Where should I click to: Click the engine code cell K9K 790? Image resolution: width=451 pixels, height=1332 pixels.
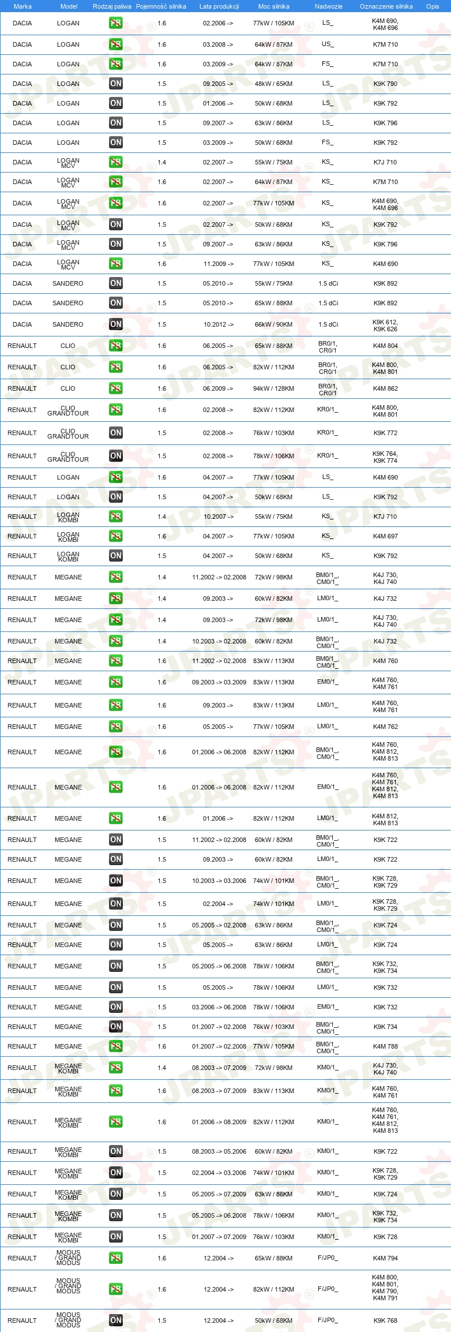385,84
